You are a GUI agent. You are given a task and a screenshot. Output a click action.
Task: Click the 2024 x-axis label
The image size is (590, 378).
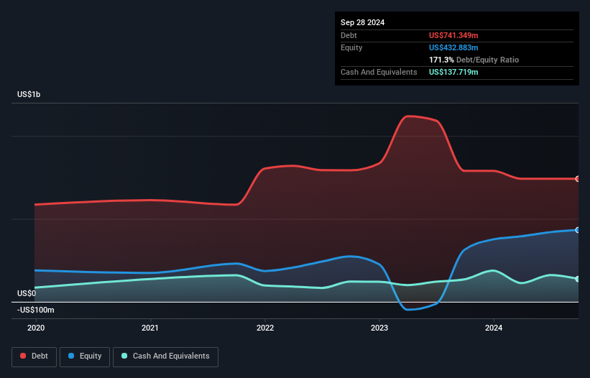(494, 328)
